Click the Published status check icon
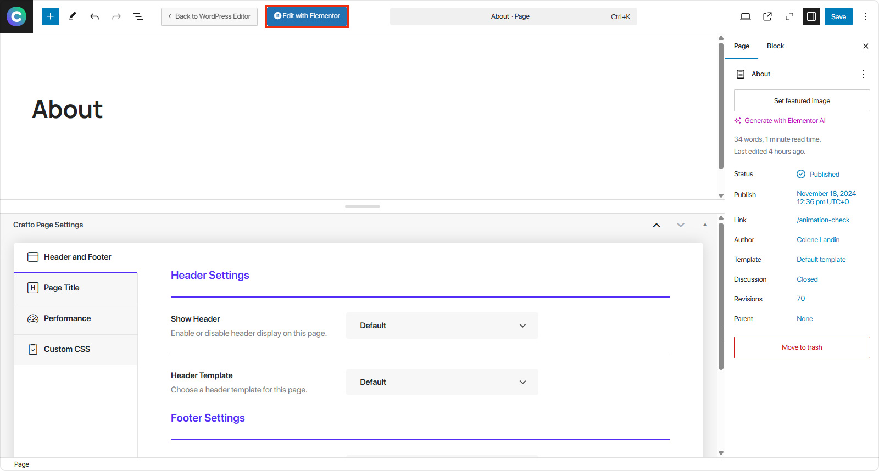 pos(801,174)
